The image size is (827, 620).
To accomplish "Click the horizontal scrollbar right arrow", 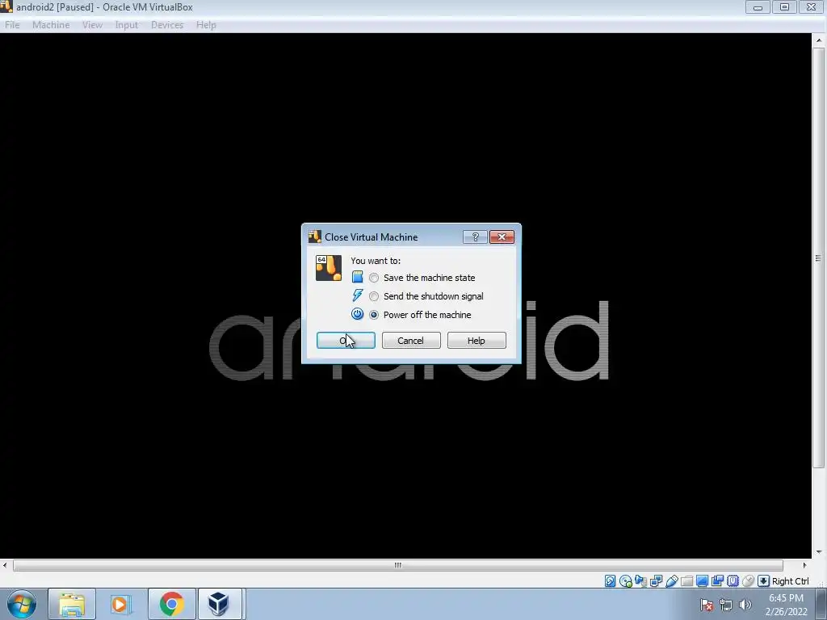I will click(x=804, y=565).
